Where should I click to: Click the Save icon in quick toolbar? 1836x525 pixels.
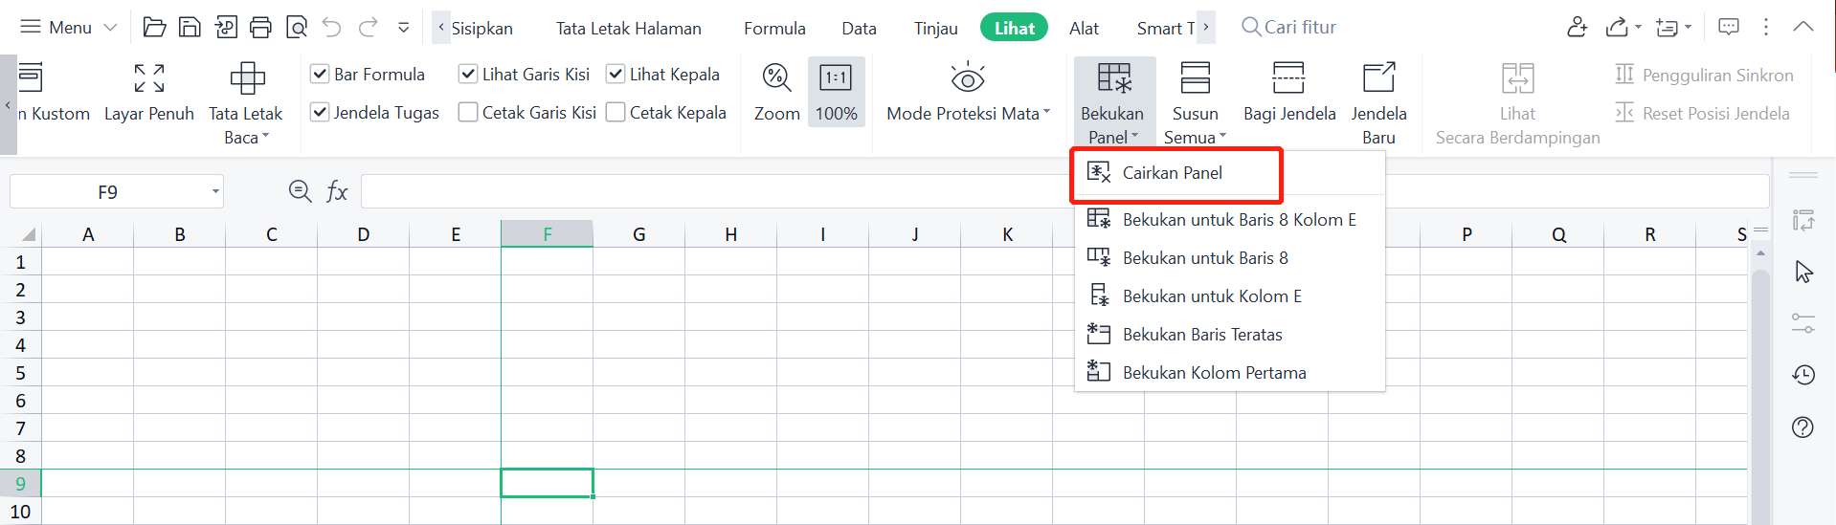point(190,27)
